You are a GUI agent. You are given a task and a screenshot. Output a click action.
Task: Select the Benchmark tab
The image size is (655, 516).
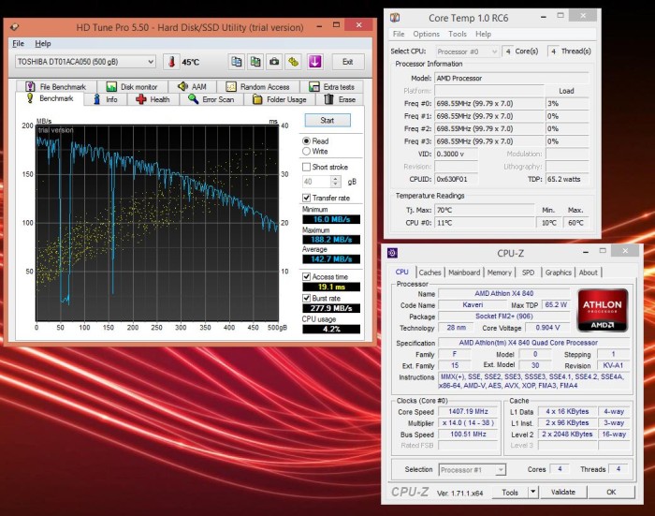(x=50, y=98)
